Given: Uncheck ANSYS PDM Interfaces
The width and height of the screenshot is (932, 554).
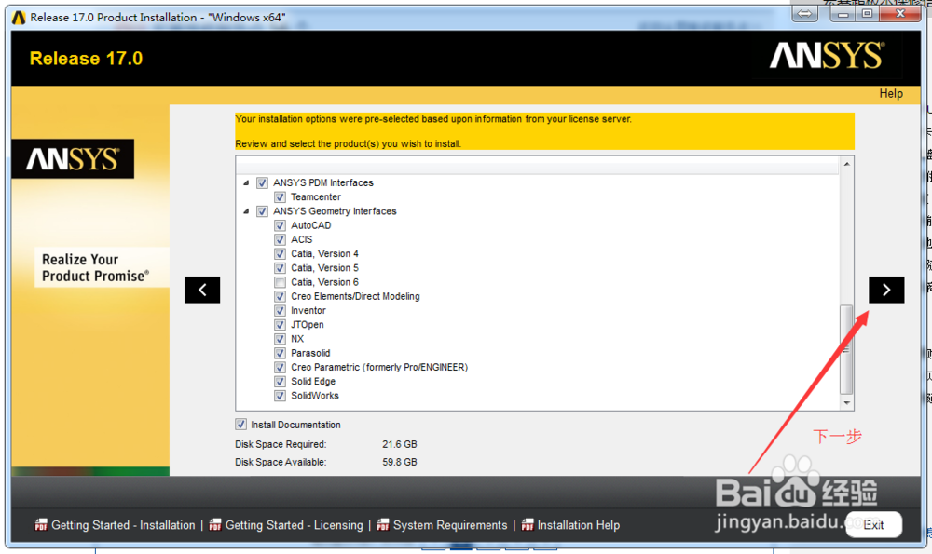Looking at the screenshot, I should click(262, 182).
